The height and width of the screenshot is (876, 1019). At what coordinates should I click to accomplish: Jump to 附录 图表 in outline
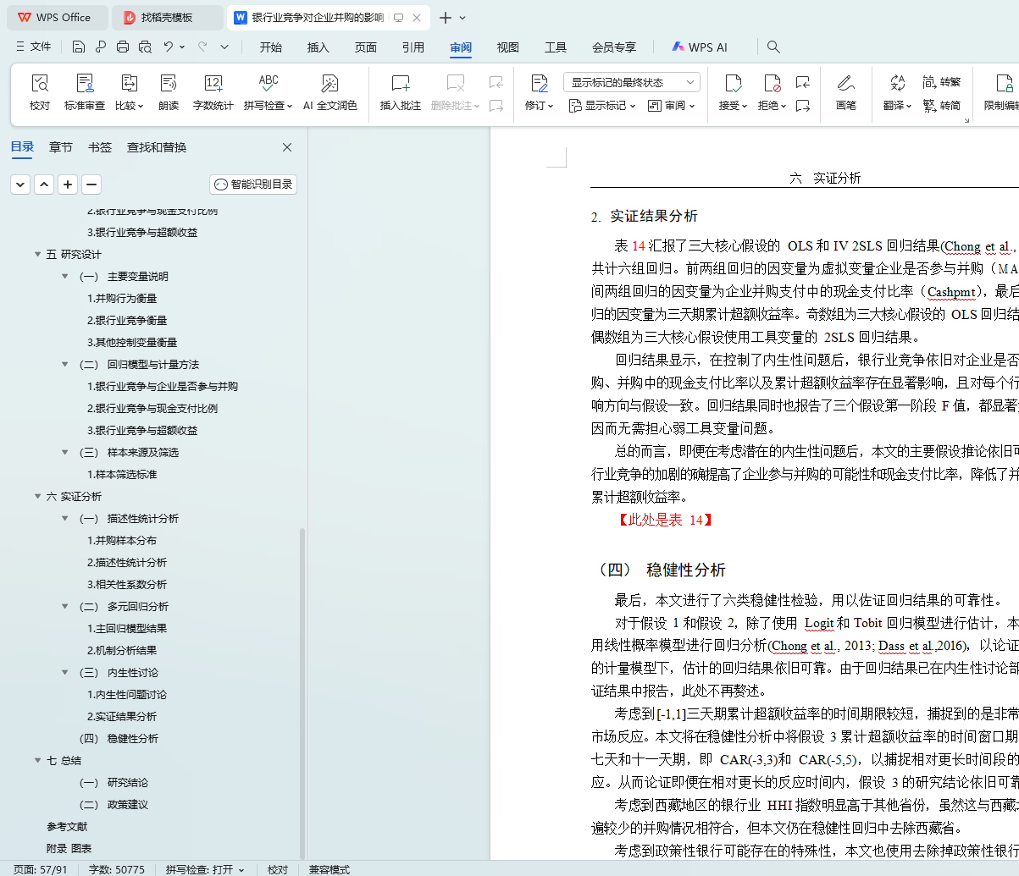pyautogui.click(x=69, y=848)
